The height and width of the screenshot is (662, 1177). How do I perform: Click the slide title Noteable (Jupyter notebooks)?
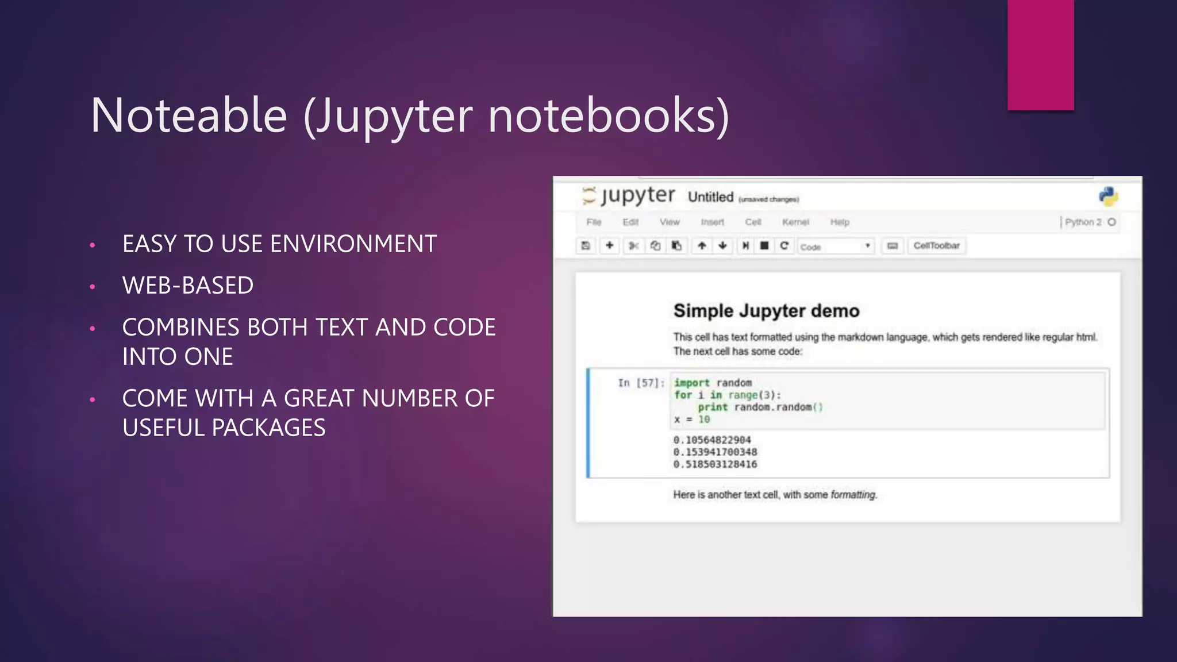tap(410, 116)
